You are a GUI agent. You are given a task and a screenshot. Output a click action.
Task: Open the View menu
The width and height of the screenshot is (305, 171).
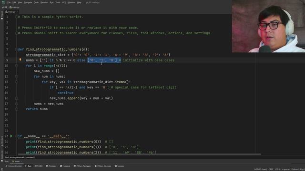pos(20,2)
